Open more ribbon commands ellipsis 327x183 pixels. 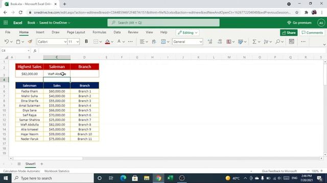(303, 42)
